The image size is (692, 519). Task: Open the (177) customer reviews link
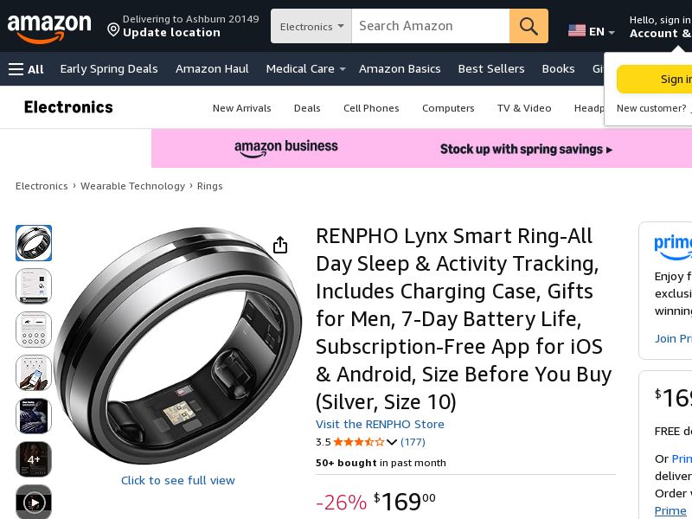[413, 442]
